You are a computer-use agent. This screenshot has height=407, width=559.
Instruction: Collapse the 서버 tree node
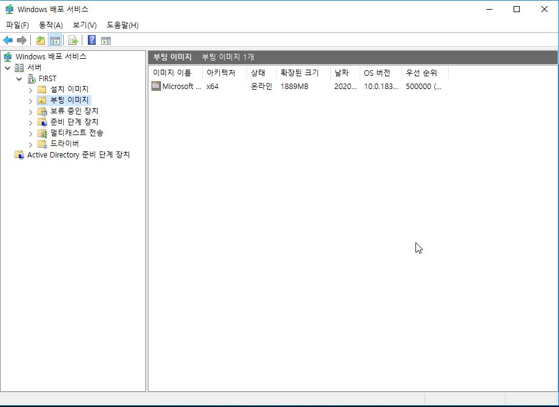point(7,68)
